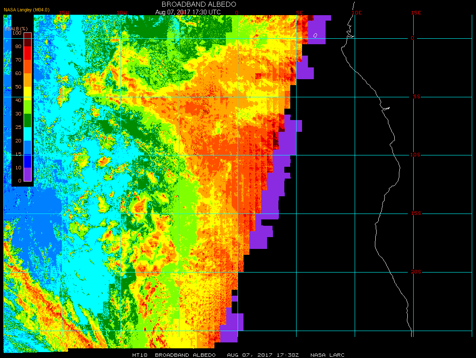Click the legend value 0 at scale bottom
476x358 pixels.
click(20, 181)
